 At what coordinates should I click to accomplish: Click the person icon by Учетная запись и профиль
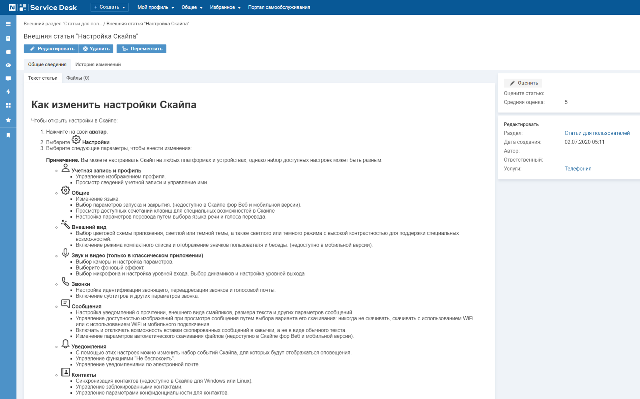(x=66, y=168)
